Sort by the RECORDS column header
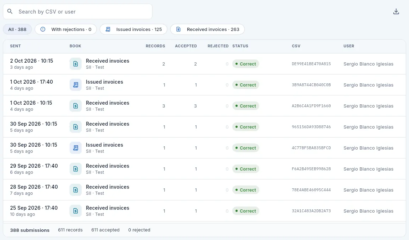The width and height of the screenshot is (409, 240). click(x=155, y=46)
